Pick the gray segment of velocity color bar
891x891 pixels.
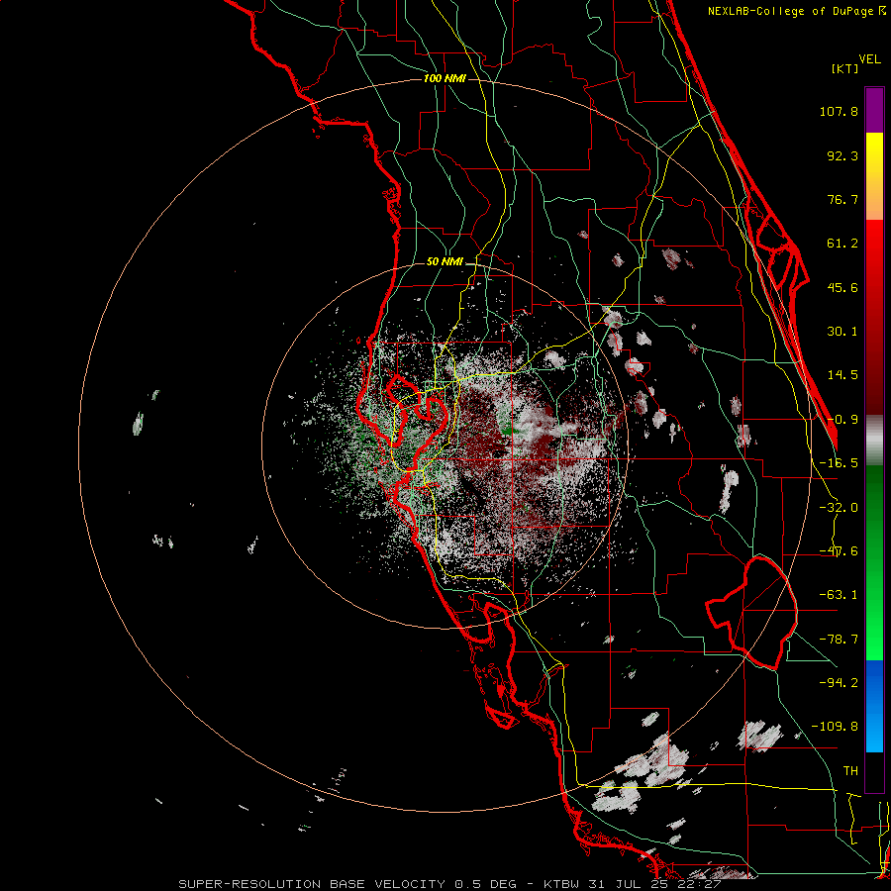(874, 441)
